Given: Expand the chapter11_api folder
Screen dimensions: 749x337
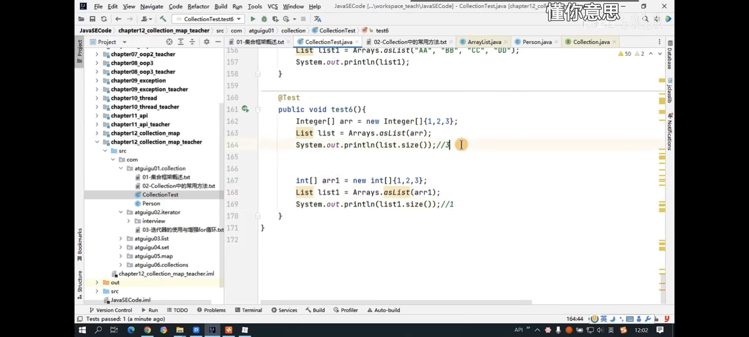Looking at the screenshot, I should pyautogui.click(x=97, y=116).
